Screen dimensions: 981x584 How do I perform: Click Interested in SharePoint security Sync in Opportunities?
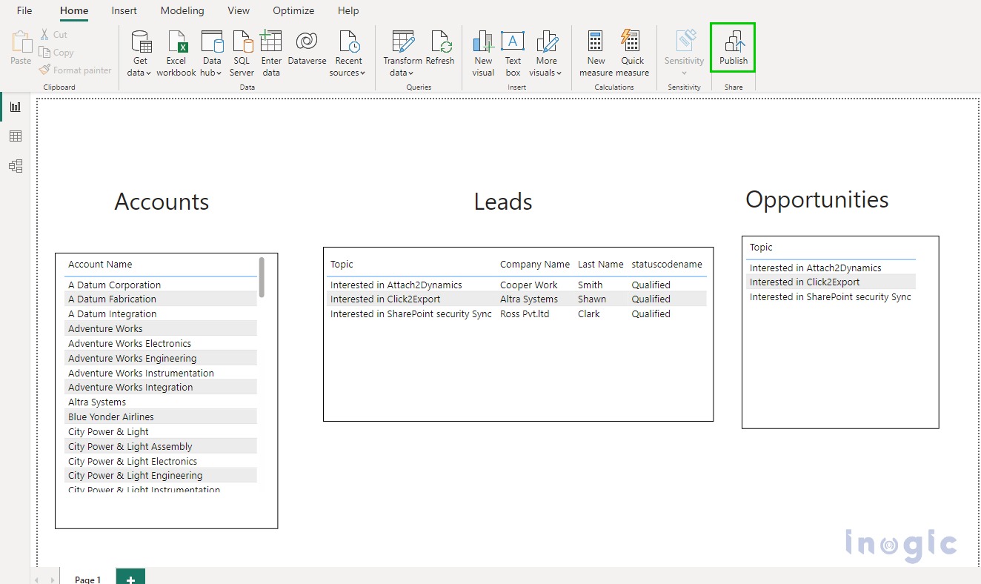(x=831, y=296)
